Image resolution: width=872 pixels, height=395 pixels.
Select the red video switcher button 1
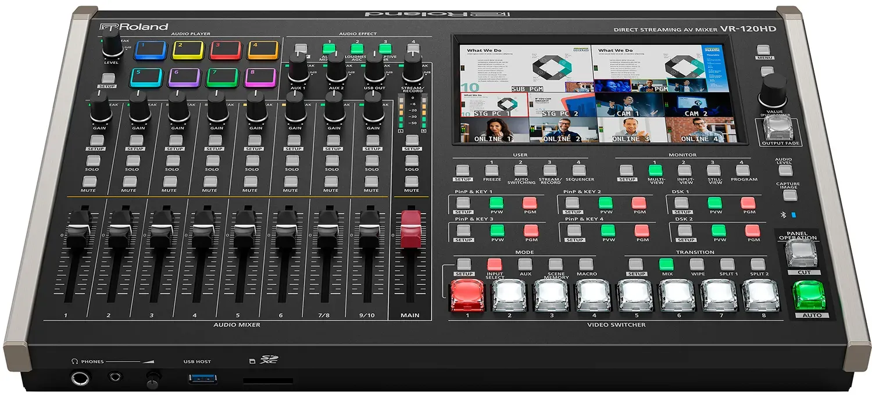pyautogui.click(x=467, y=295)
